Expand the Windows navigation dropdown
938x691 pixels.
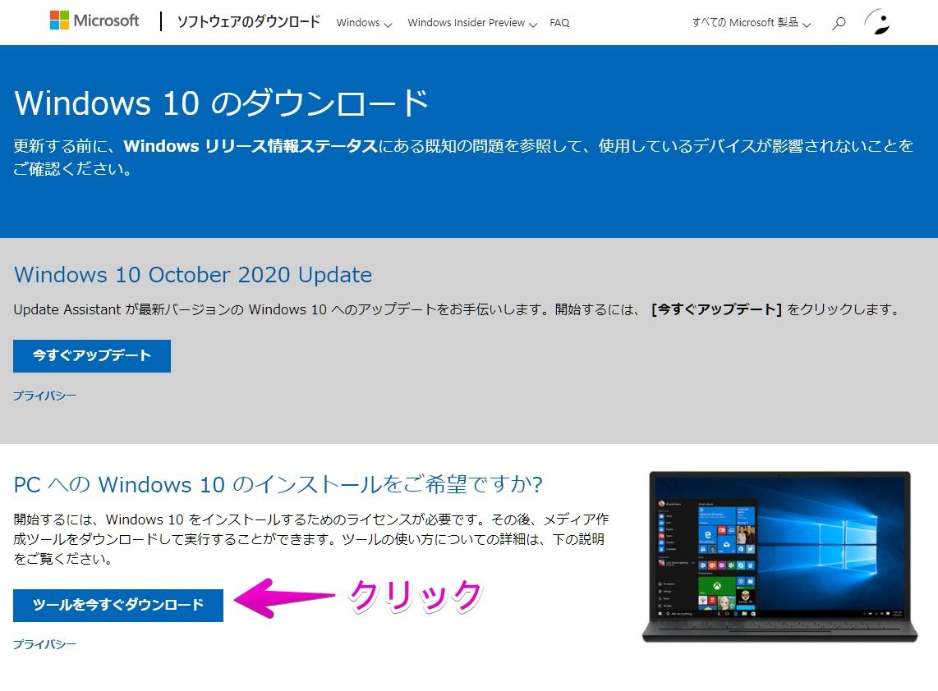click(364, 23)
